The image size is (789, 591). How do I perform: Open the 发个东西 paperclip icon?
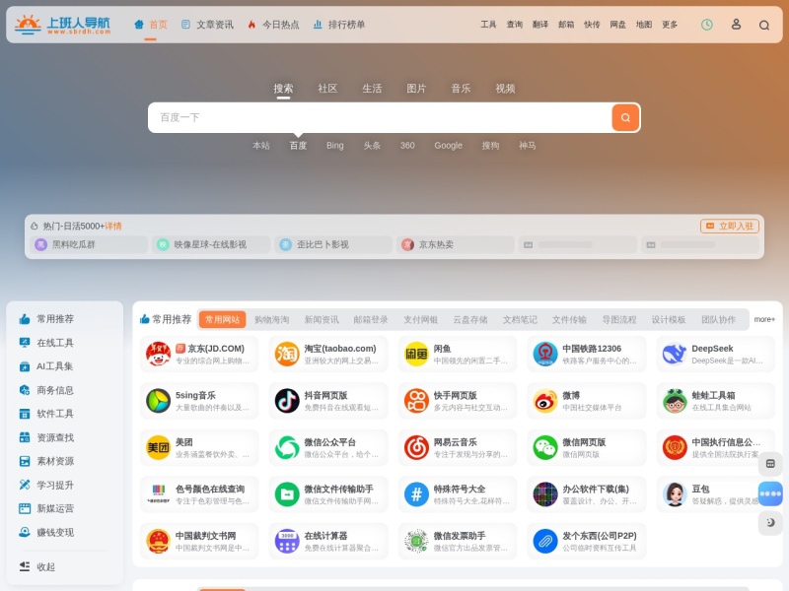(x=545, y=541)
